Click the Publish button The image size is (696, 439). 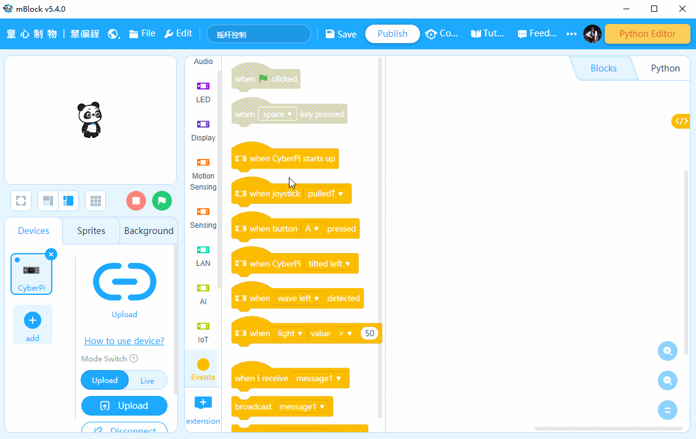392,34
